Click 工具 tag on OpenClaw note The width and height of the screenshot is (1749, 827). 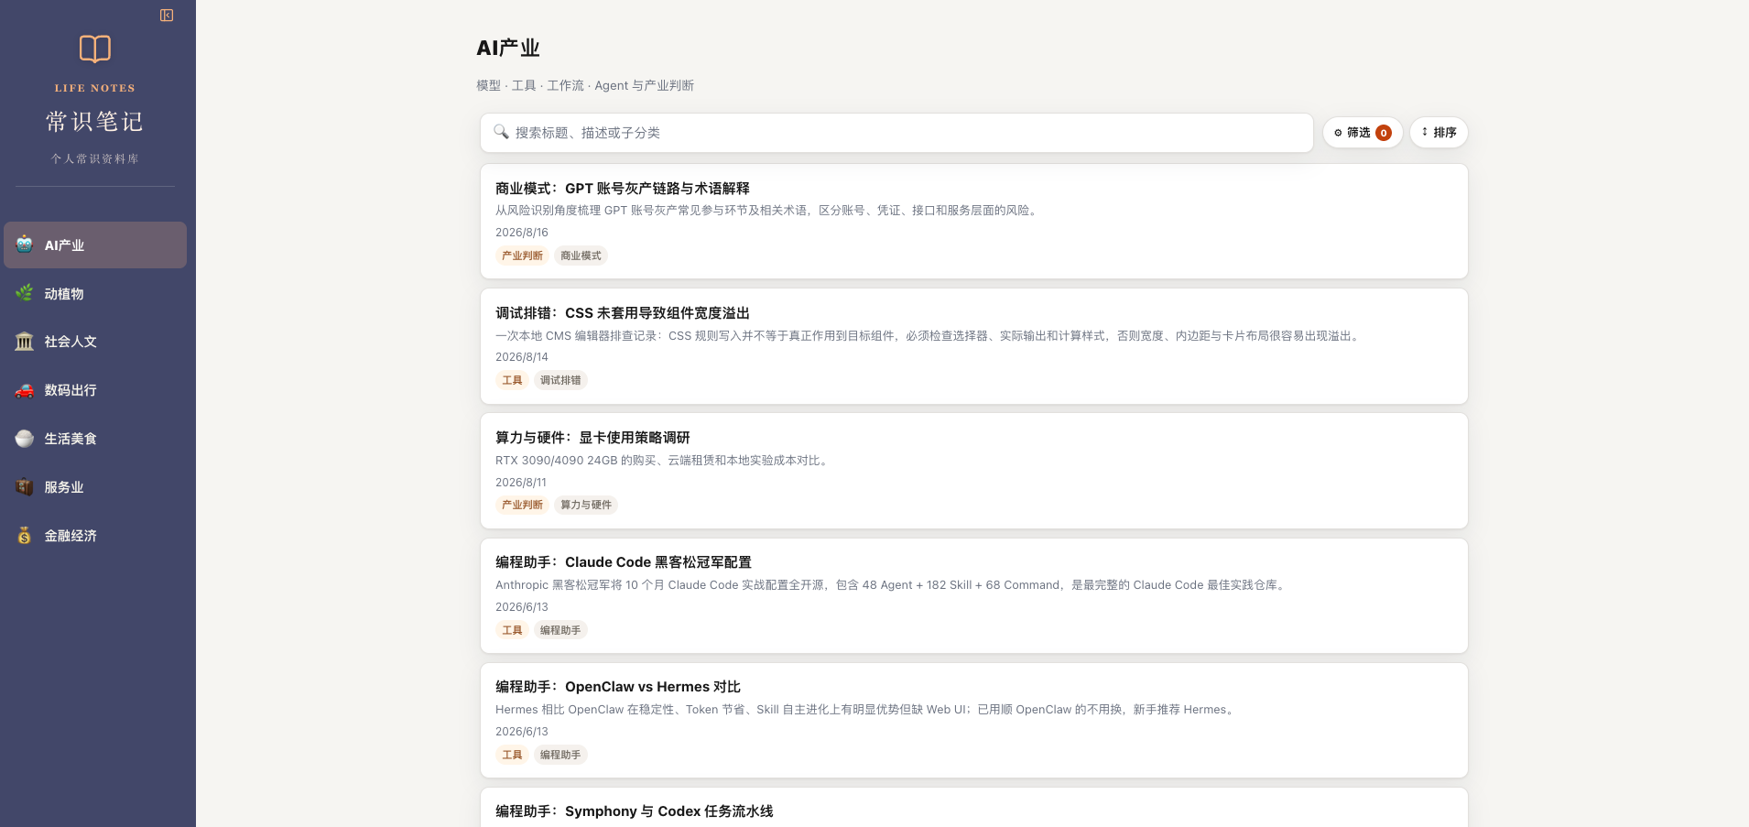point(512,755)
